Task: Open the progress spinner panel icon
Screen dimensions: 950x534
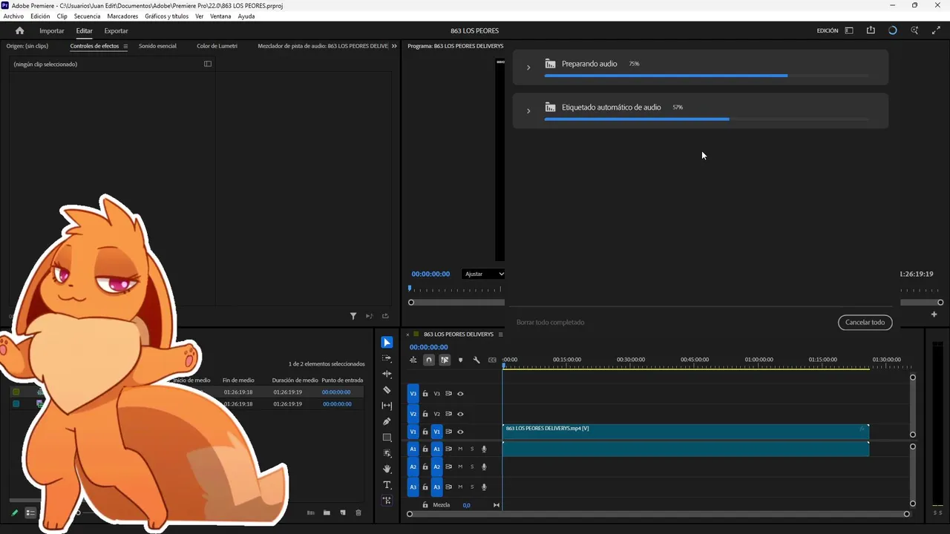Action: [x=893, y=30]
